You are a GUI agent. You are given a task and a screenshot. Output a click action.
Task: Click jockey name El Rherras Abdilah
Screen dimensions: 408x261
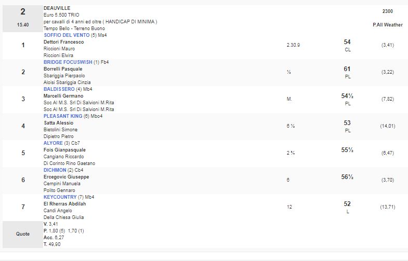click(64, 204)
